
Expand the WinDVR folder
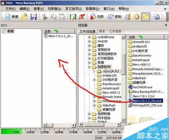[x=89, y=41]
